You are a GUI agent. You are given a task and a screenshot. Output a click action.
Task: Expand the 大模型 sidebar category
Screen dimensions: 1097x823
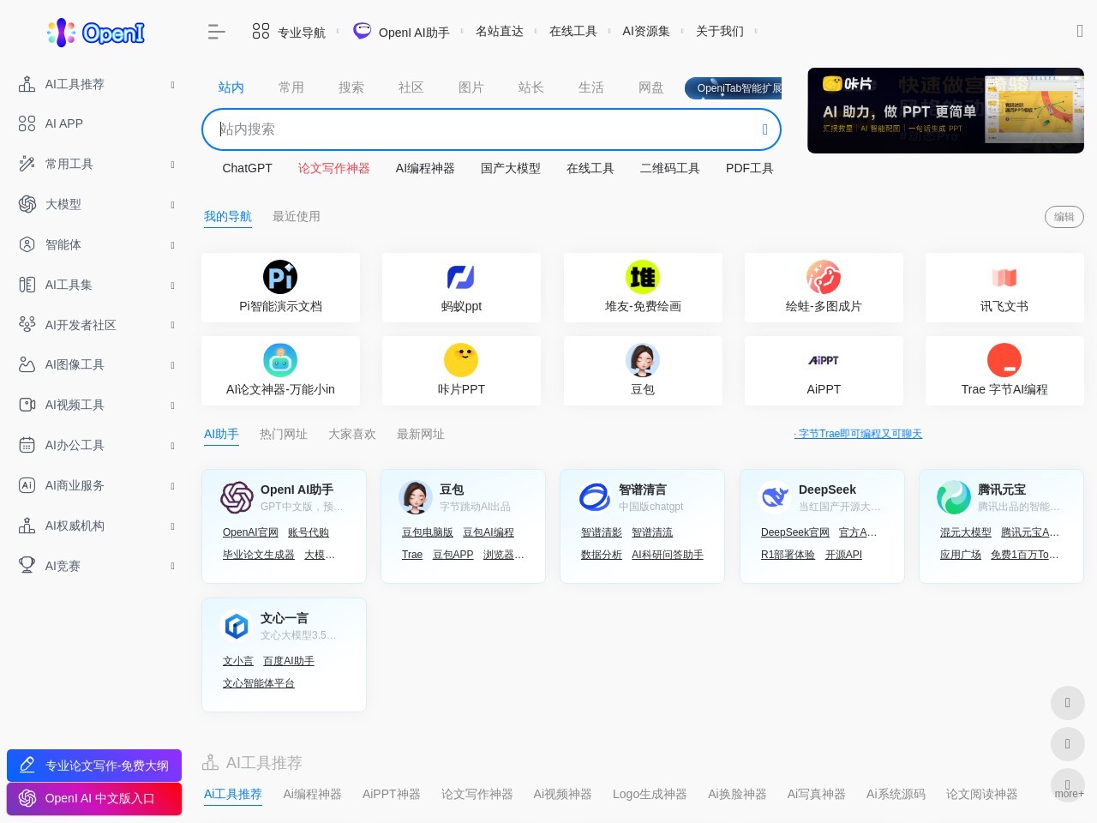94,204
